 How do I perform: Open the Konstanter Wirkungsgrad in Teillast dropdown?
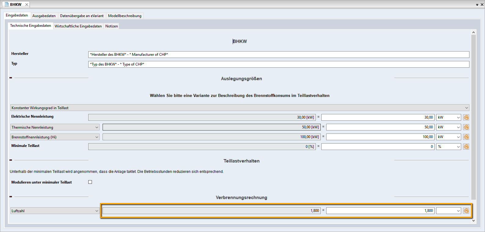click(x=239, y=108)
